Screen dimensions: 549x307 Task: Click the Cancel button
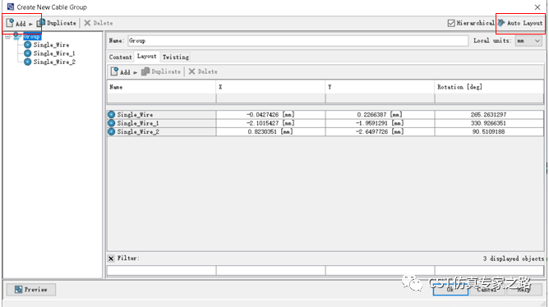click(x=487, y=289)
